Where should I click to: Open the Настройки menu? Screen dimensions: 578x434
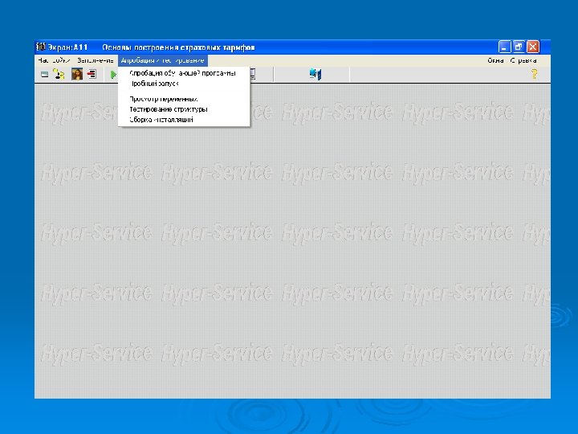click(54, 60)
